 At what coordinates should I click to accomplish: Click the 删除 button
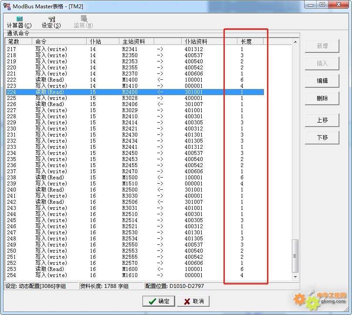click(322, 98)
